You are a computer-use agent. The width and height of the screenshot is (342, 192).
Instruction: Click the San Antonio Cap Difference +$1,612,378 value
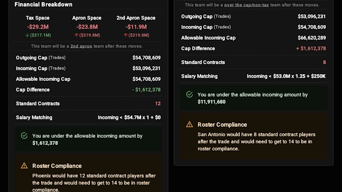pyautogui.click(x=311, y=48)
